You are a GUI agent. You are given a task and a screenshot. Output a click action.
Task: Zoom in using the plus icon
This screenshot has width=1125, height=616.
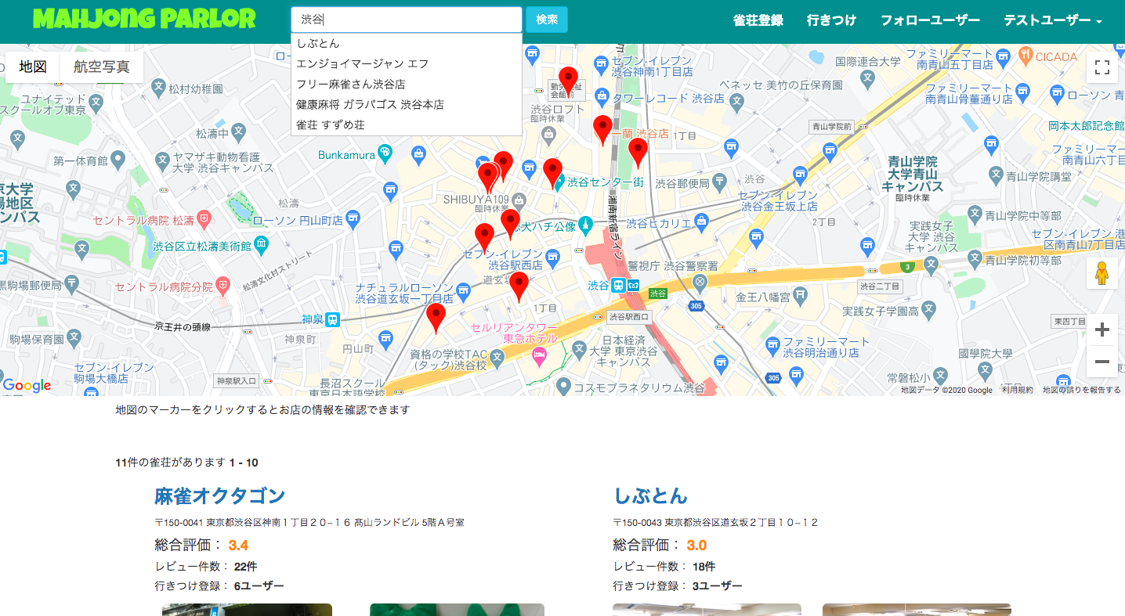pyautogui.click(x=1102, y=330)
